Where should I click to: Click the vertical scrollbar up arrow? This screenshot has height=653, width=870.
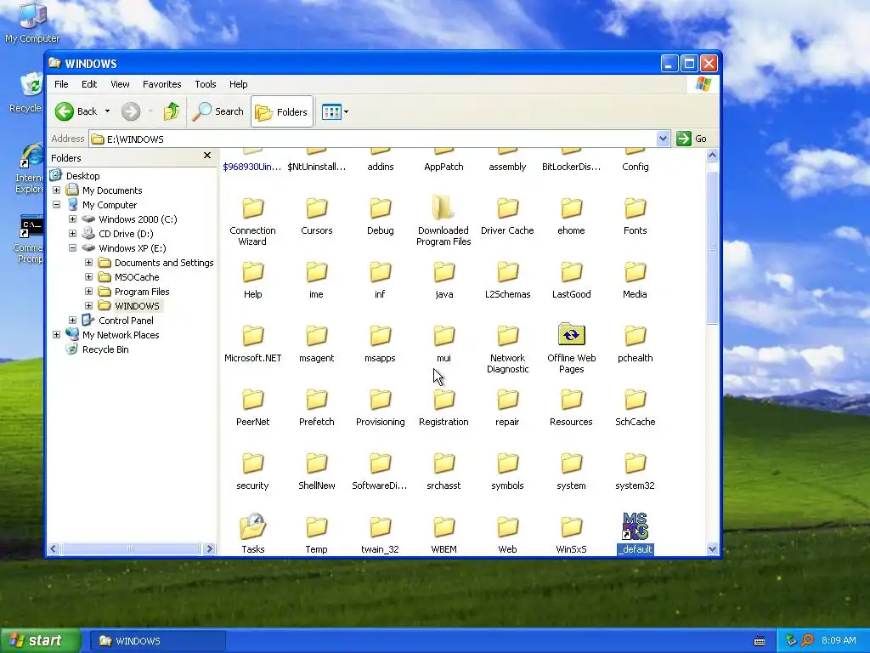(x=713, y=156)
